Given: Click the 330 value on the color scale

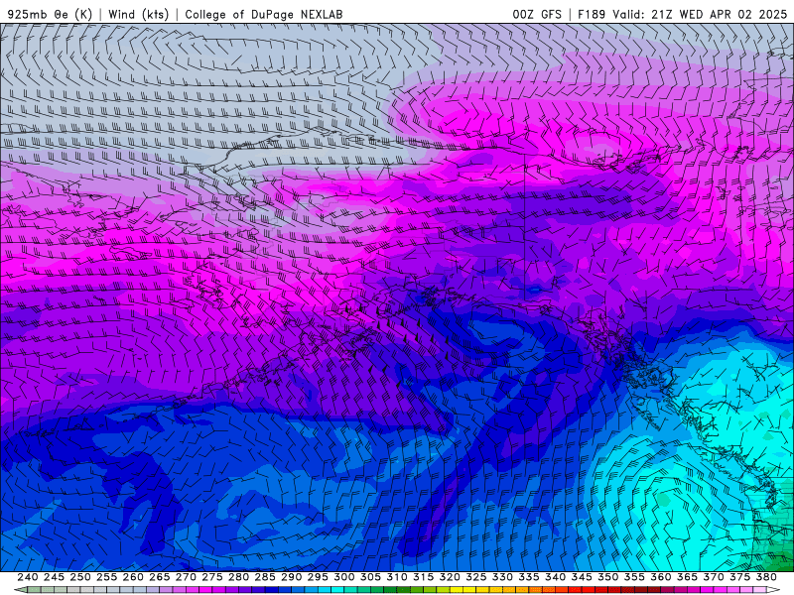Looking at the screenshot, I should click(x=502, y=577).
